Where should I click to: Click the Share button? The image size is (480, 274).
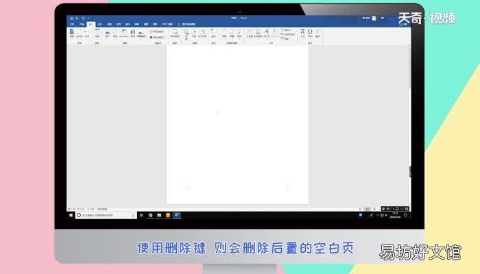404,24
